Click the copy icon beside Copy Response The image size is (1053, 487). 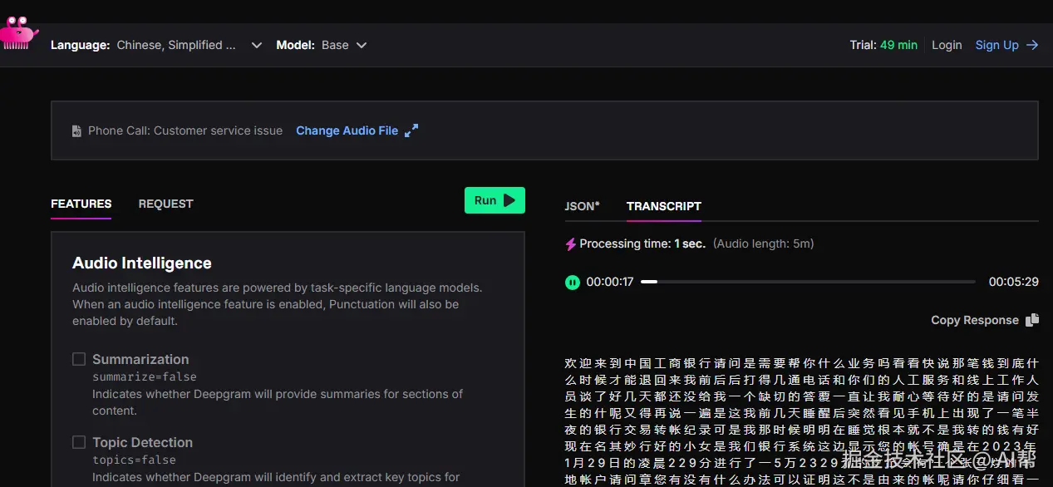[1032, 320]
